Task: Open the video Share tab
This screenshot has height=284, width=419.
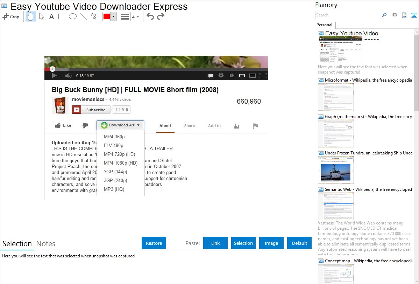Action: tap(190, 126)
